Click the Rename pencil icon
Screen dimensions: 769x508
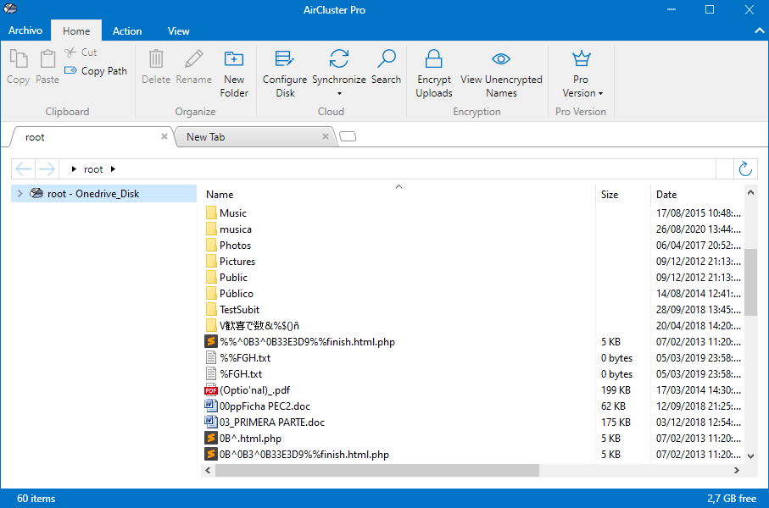point(193,58)
